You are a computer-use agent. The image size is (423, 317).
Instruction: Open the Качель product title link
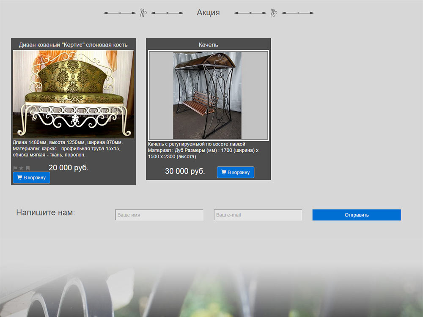(208, 45)
